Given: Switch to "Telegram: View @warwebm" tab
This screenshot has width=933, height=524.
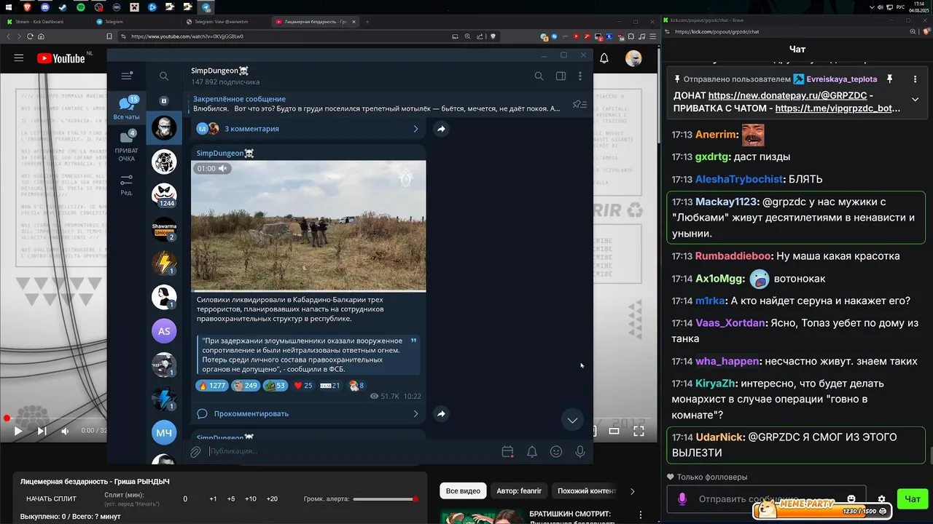Looking at the screenshot, I should (225, 22).
